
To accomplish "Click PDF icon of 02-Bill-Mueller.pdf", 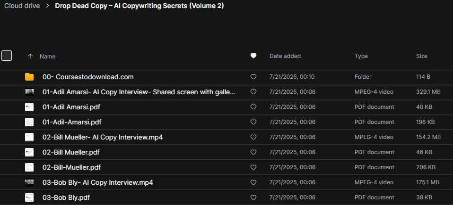I will [29, 167].
